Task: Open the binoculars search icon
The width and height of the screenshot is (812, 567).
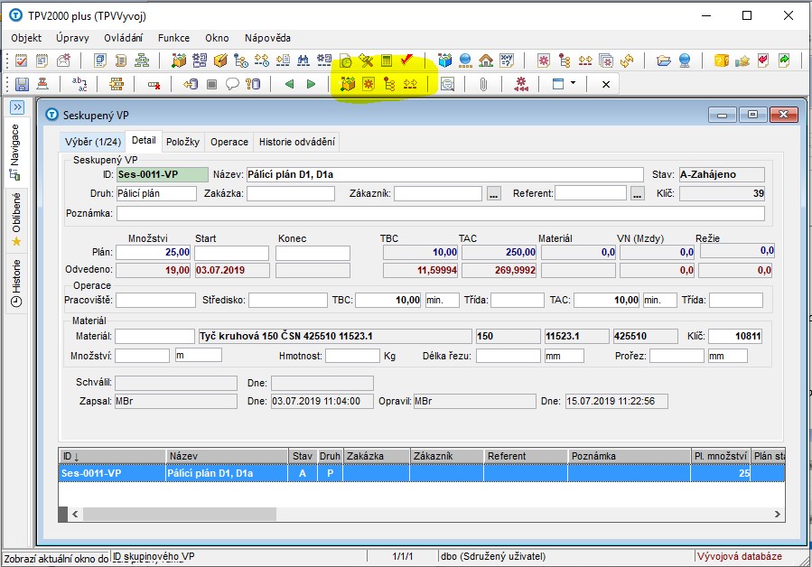Action: pos(303,60)
